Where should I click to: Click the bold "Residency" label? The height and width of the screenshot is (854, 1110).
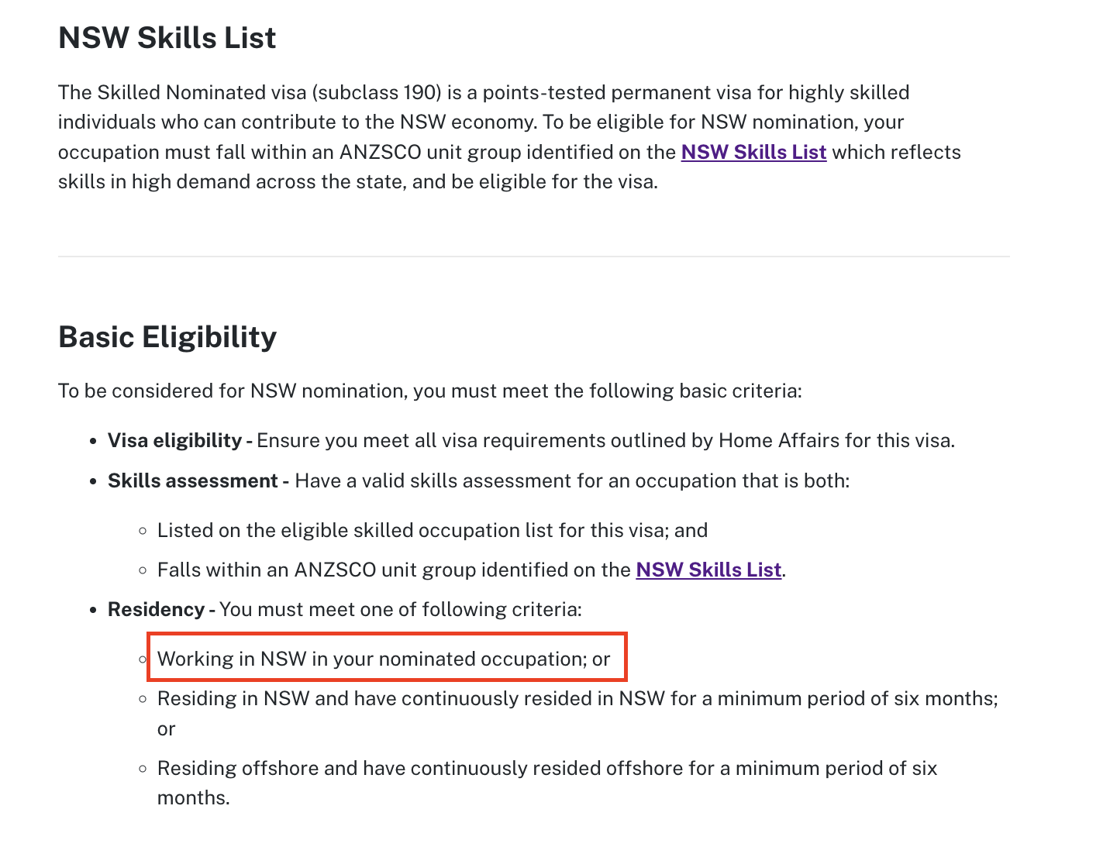pyautogui.click(x=156, y=610)
